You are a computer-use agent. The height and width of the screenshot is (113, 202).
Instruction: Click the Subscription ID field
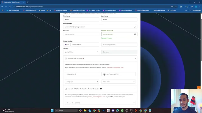pos(82,74)
